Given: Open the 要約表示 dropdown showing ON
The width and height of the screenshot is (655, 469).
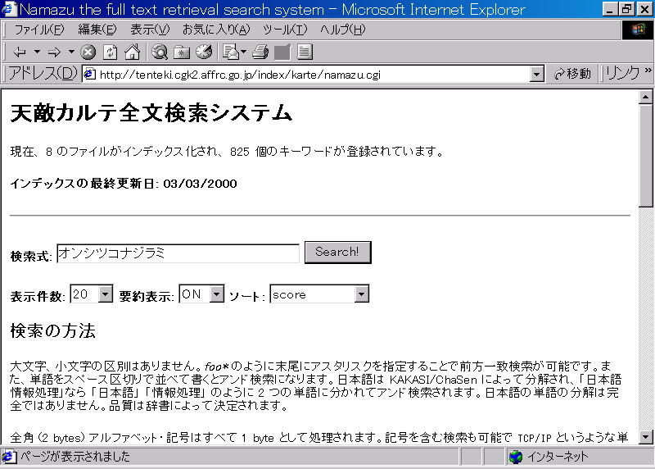Looking at the screenshot, I should pyautogui.click(x=216, y=294).
